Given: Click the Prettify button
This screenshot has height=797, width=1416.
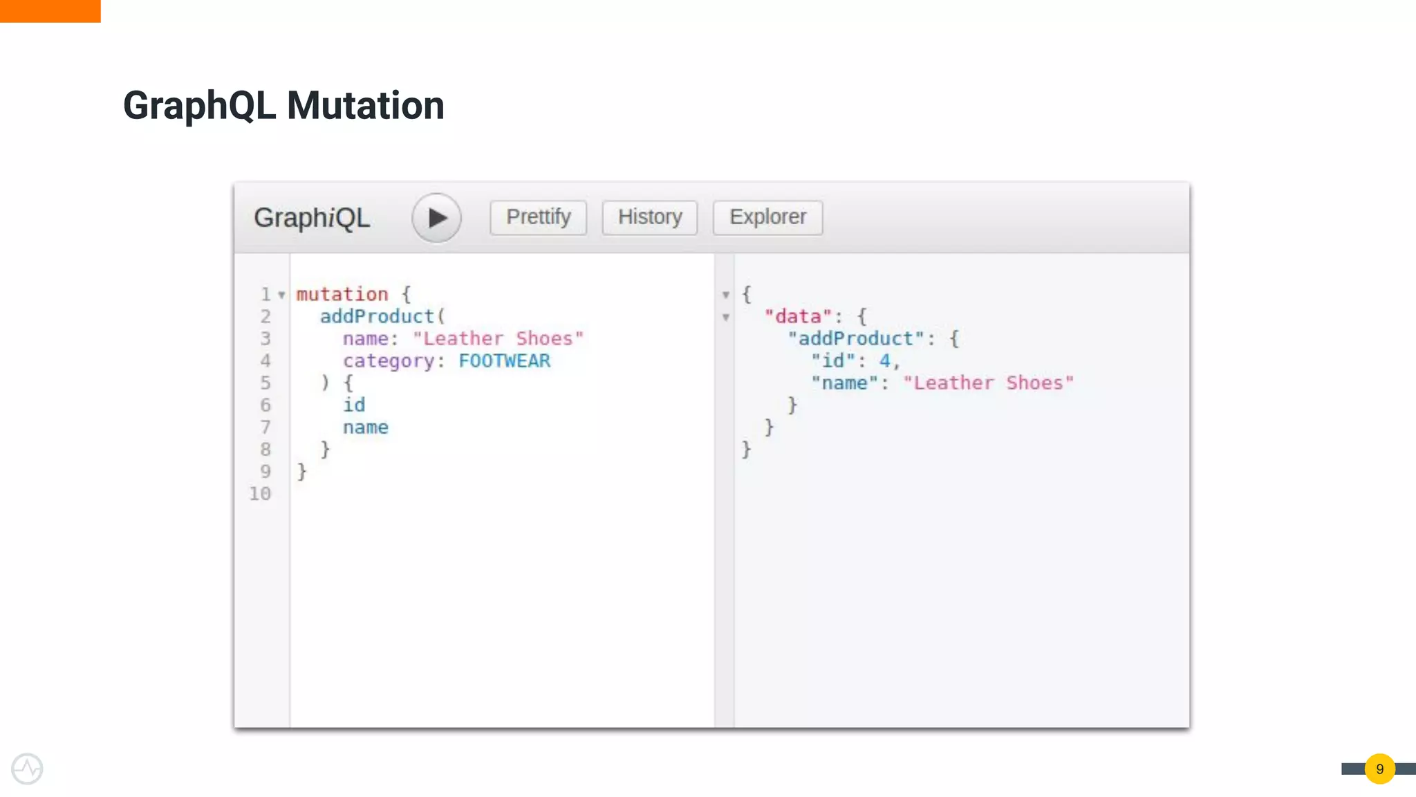Looking at the screenshot, I should click(539, 217).
